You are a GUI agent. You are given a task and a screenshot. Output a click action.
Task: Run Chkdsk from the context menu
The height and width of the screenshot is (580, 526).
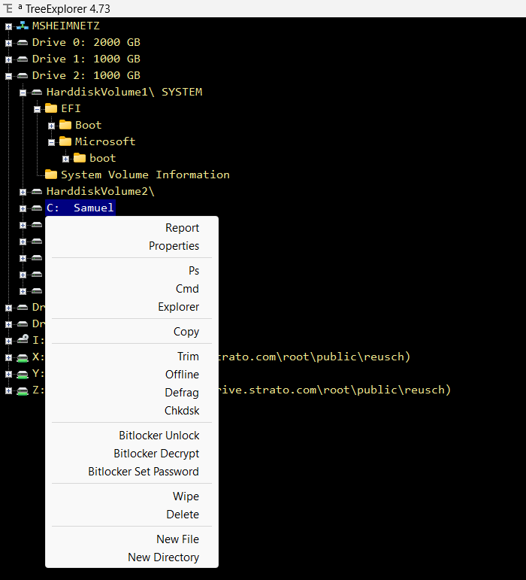182,411
